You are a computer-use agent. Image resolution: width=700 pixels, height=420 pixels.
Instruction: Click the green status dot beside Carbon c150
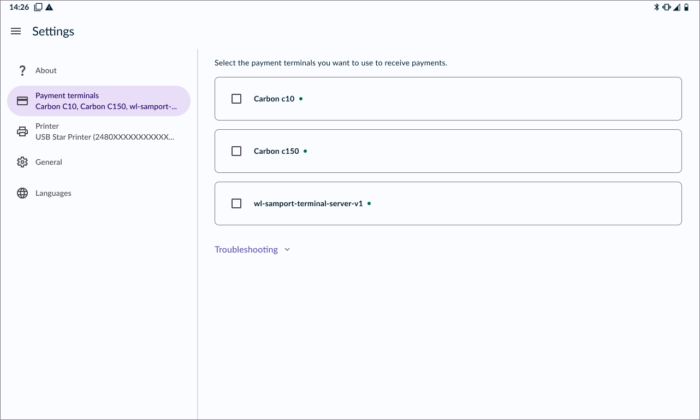click(305, 151)
